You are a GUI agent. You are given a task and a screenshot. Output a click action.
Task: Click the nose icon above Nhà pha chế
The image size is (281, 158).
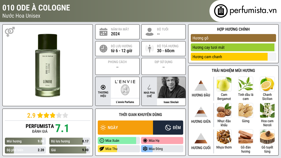(149, 87)
